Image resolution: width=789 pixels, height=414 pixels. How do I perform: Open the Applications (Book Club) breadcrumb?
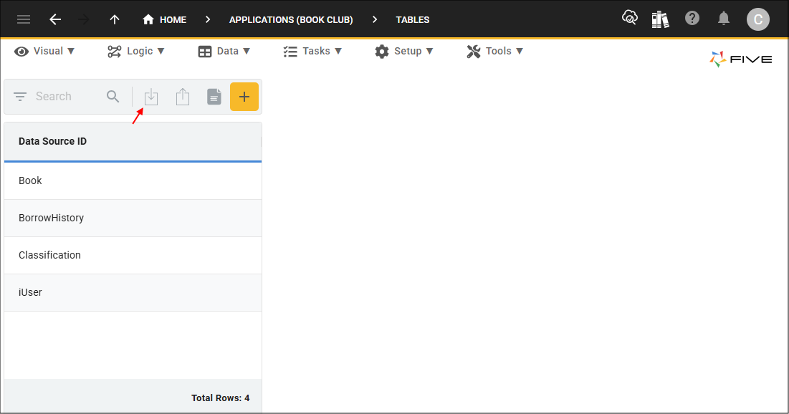(x=291, y=19)
